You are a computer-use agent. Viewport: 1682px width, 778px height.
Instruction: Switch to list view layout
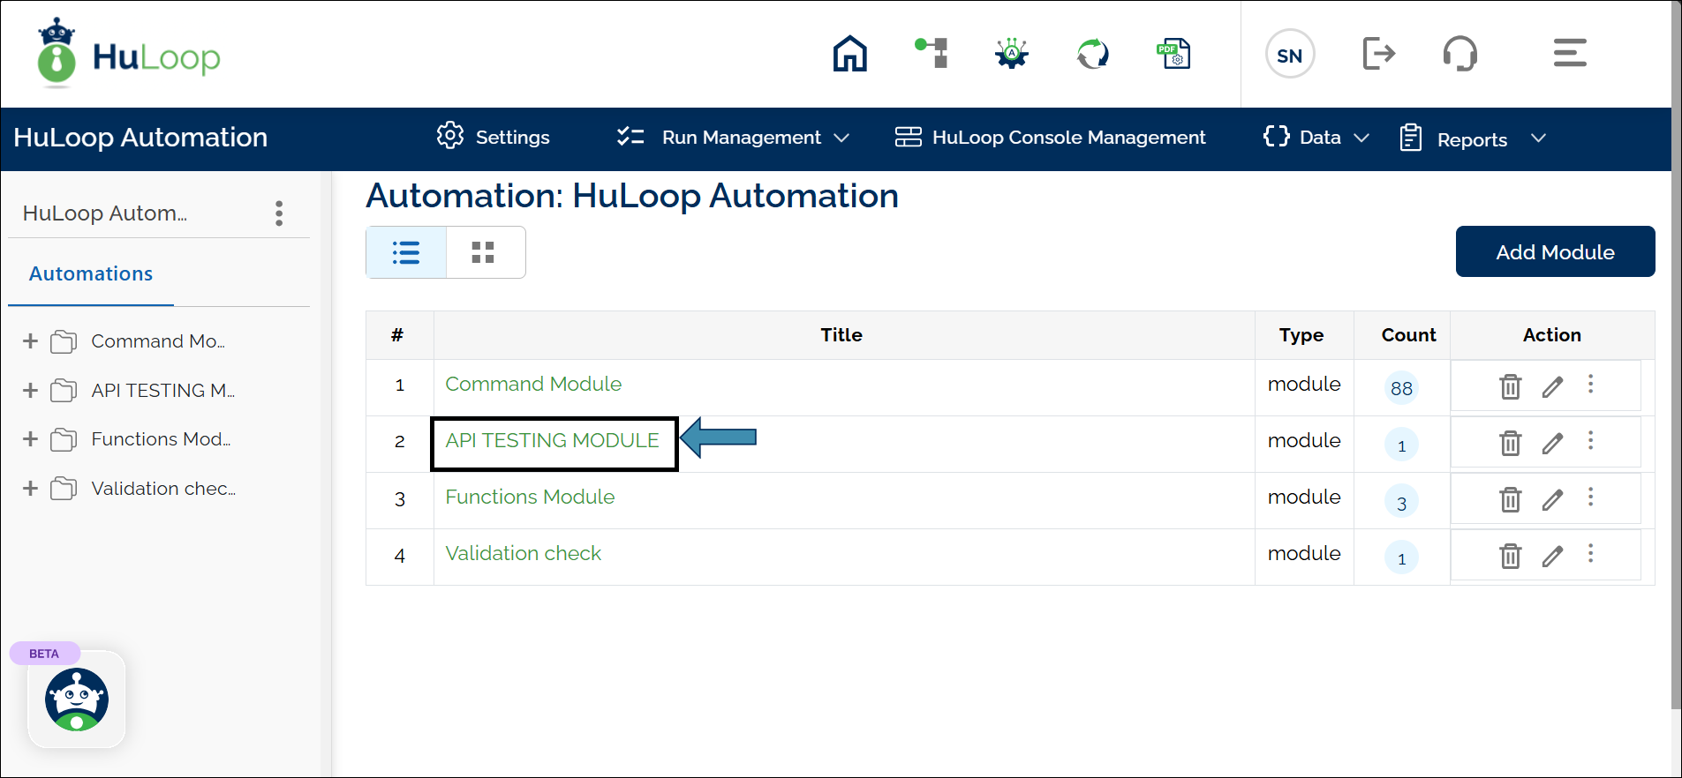pyautogui.click(x=406, y=253)
